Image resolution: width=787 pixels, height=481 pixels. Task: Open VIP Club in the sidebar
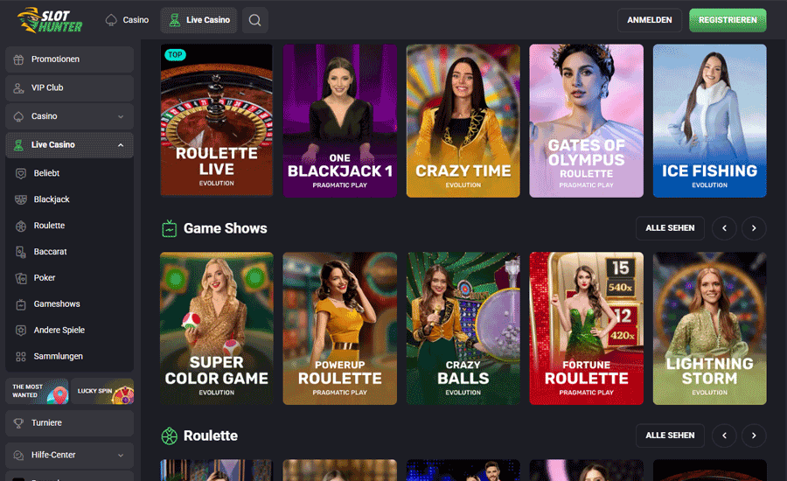70,87
